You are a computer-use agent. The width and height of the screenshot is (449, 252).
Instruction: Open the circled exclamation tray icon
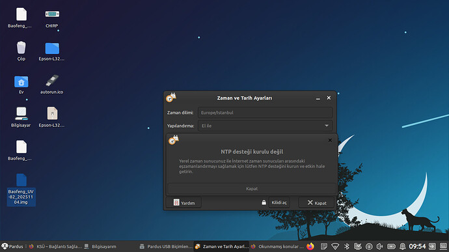[369, 246]
